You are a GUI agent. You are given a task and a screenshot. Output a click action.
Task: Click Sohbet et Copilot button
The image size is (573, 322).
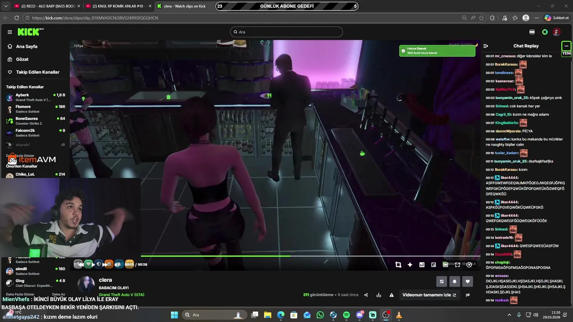pos(556,18)
